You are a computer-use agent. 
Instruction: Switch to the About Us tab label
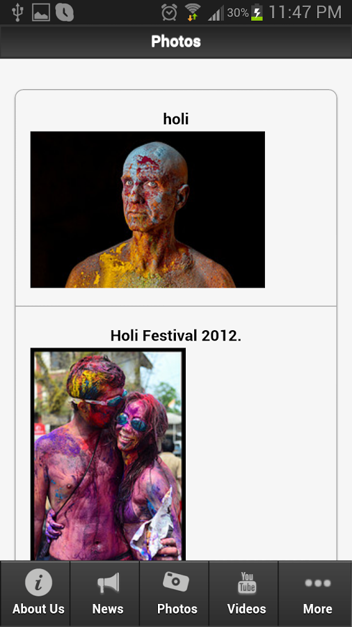pyautogui.click(x=38, y=609)
